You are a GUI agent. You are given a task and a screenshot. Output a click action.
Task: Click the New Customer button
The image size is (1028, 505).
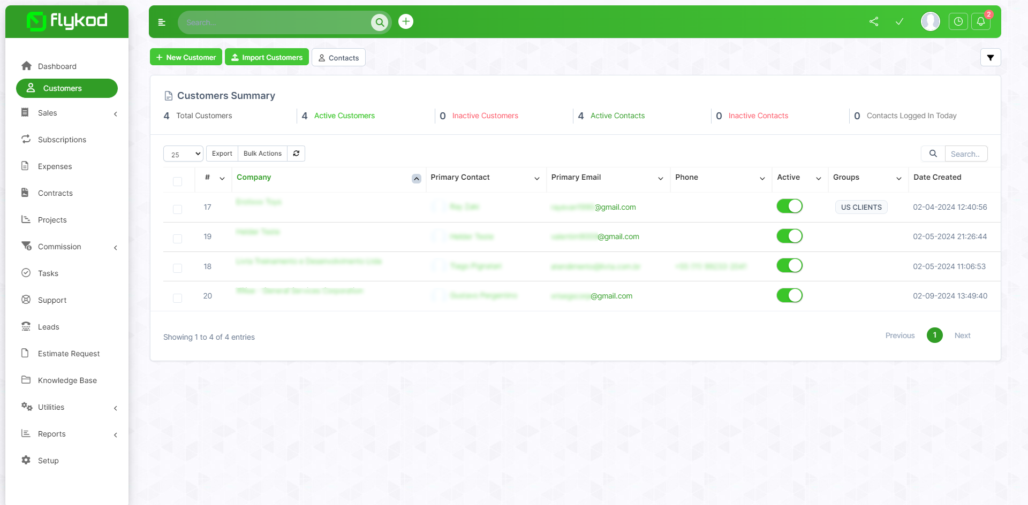point(186,57)
